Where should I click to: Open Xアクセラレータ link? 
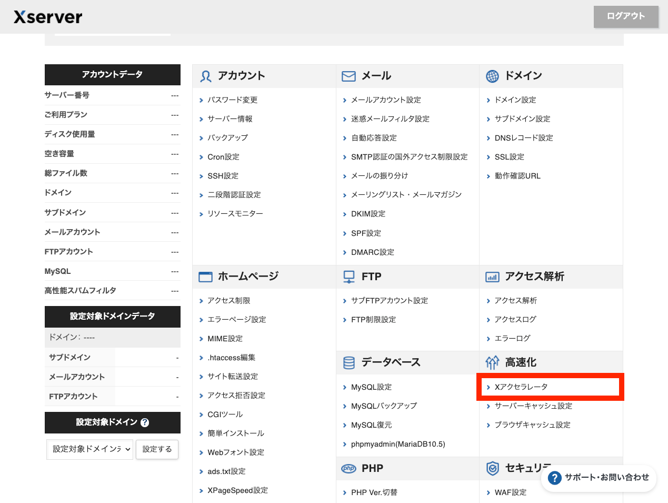(x=521, y=387)
